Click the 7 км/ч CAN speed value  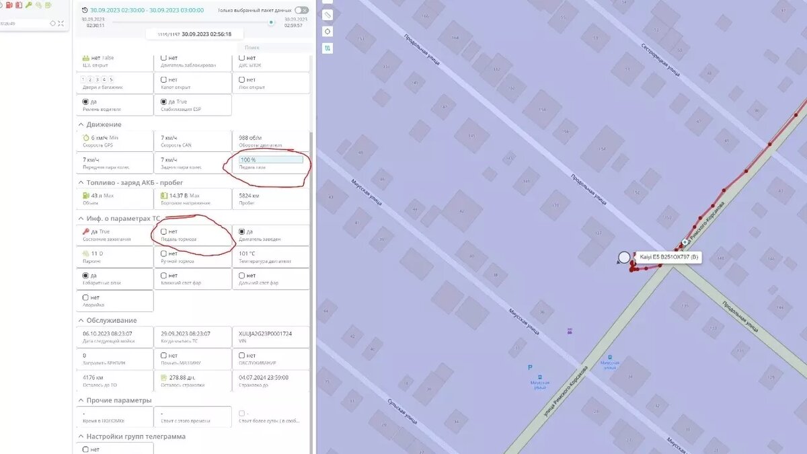coord(169,138)
